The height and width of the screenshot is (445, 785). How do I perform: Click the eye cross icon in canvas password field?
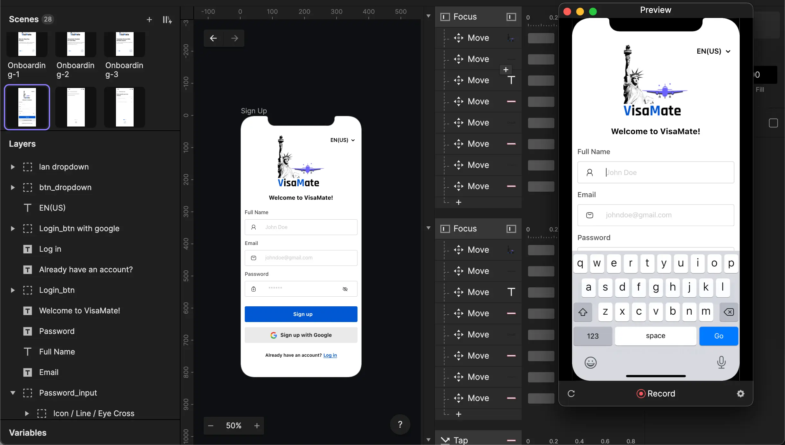click(x=345, y=289)
